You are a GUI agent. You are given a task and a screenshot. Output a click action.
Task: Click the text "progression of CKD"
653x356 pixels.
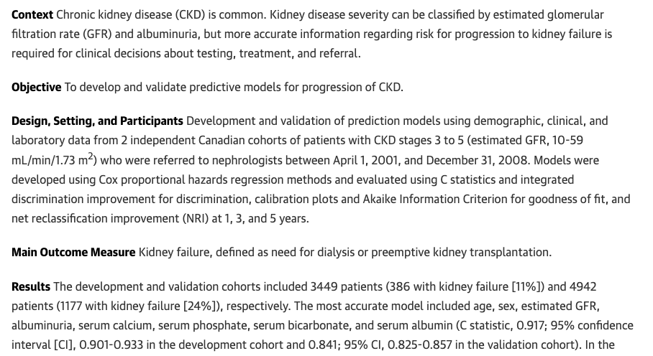[351, 88]
